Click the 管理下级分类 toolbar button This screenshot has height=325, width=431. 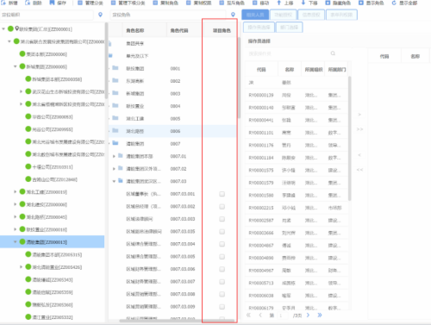(x=128, y=3)
